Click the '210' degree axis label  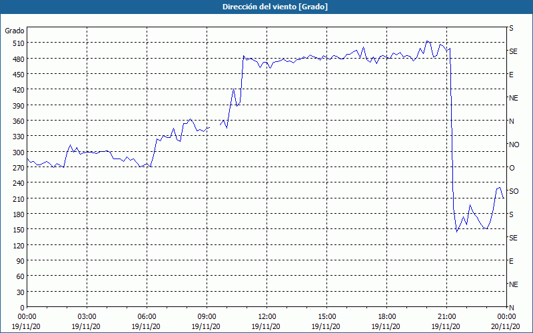tap(19, 198)
